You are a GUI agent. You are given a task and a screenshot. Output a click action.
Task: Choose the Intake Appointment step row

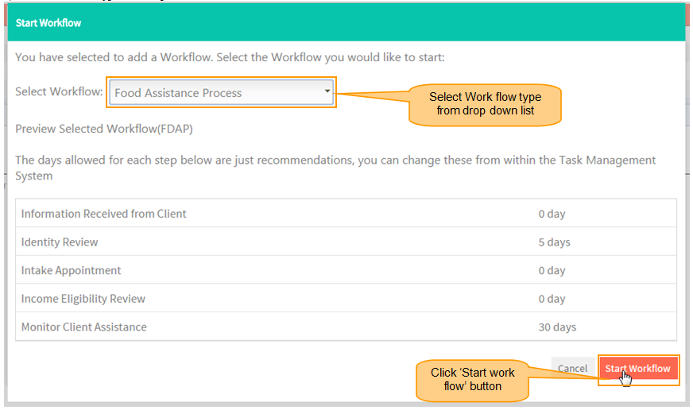[x=346, y=270]
